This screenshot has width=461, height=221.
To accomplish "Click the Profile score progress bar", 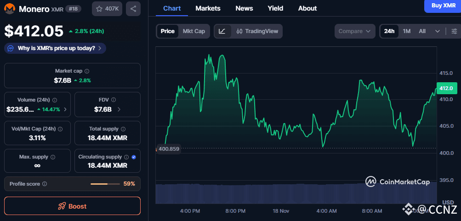I will coord(105,184).
